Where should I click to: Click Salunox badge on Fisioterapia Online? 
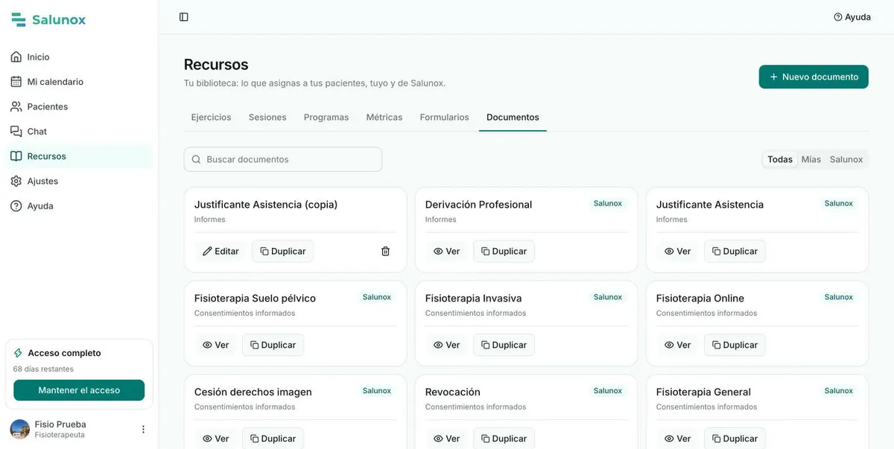[x=838, y=297]
